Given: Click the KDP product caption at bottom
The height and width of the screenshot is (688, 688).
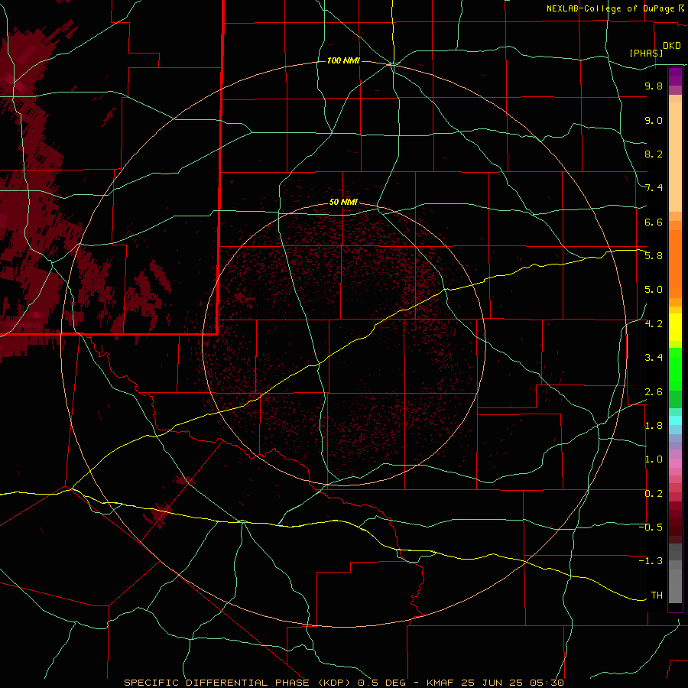Looking at the screenshot, I should pos(343,683).
